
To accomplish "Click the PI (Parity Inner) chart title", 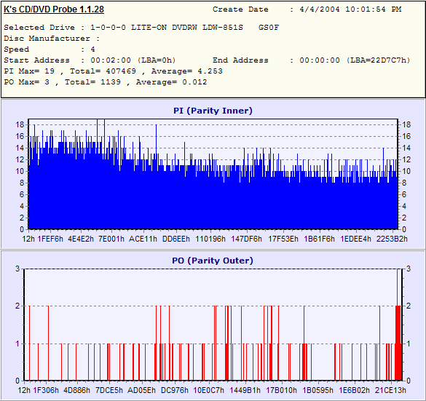I will coord(213,111).
